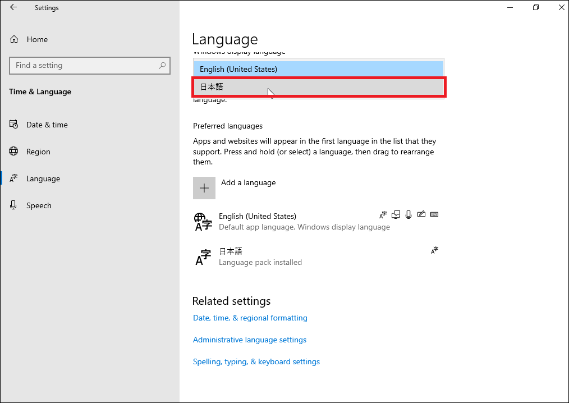Open Spelling, typing, & keyboard settings link

(x=256, y=361)
